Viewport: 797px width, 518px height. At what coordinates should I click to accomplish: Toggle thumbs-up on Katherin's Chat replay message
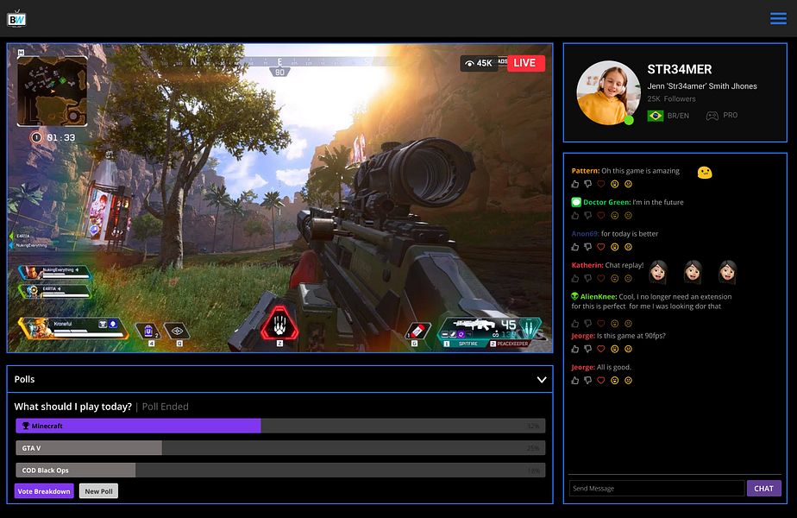point(574,278)
